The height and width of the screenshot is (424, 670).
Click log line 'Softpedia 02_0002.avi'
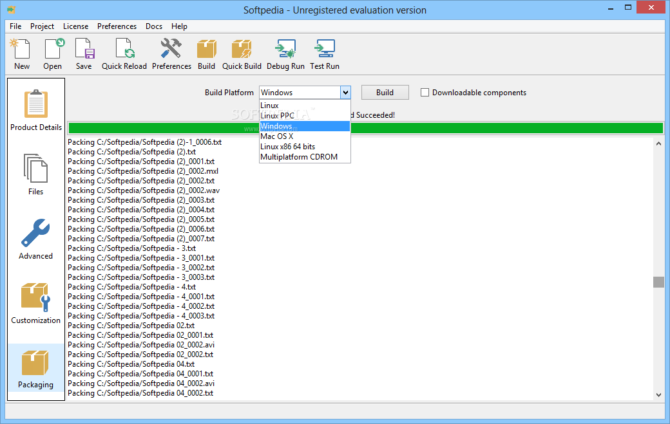pos(141,345)
